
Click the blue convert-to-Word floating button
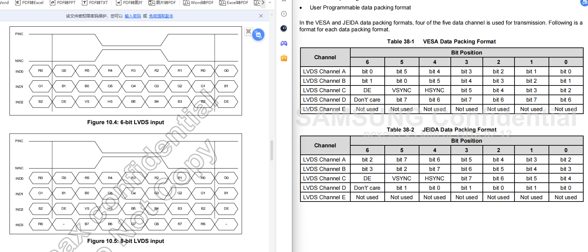point(258,35)
